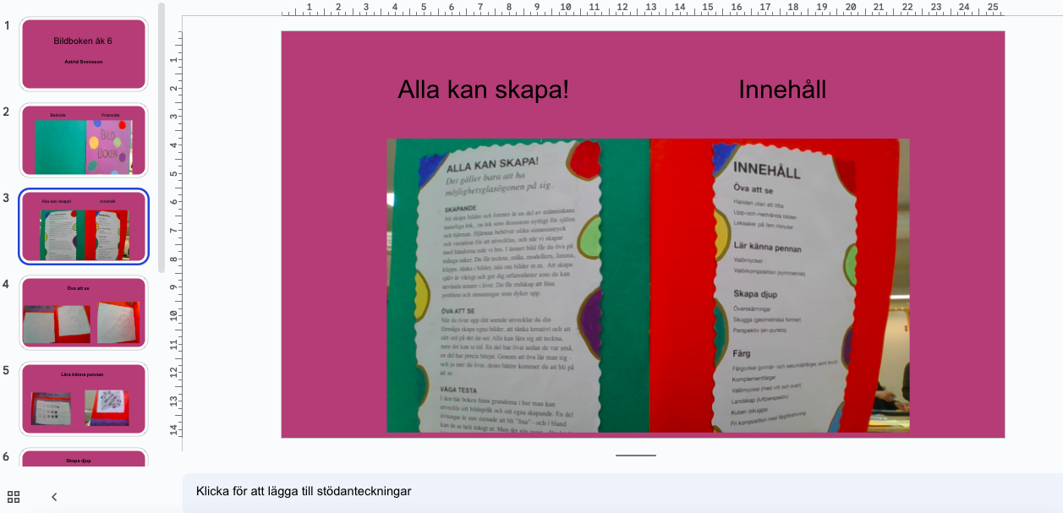This screenshot has width=1063, height=513.
Task: Click the filmstrip vertical scrollbar
Action: 162,135
